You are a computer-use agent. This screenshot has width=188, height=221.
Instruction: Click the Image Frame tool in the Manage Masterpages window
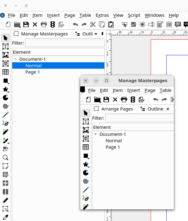click(86, 130)
